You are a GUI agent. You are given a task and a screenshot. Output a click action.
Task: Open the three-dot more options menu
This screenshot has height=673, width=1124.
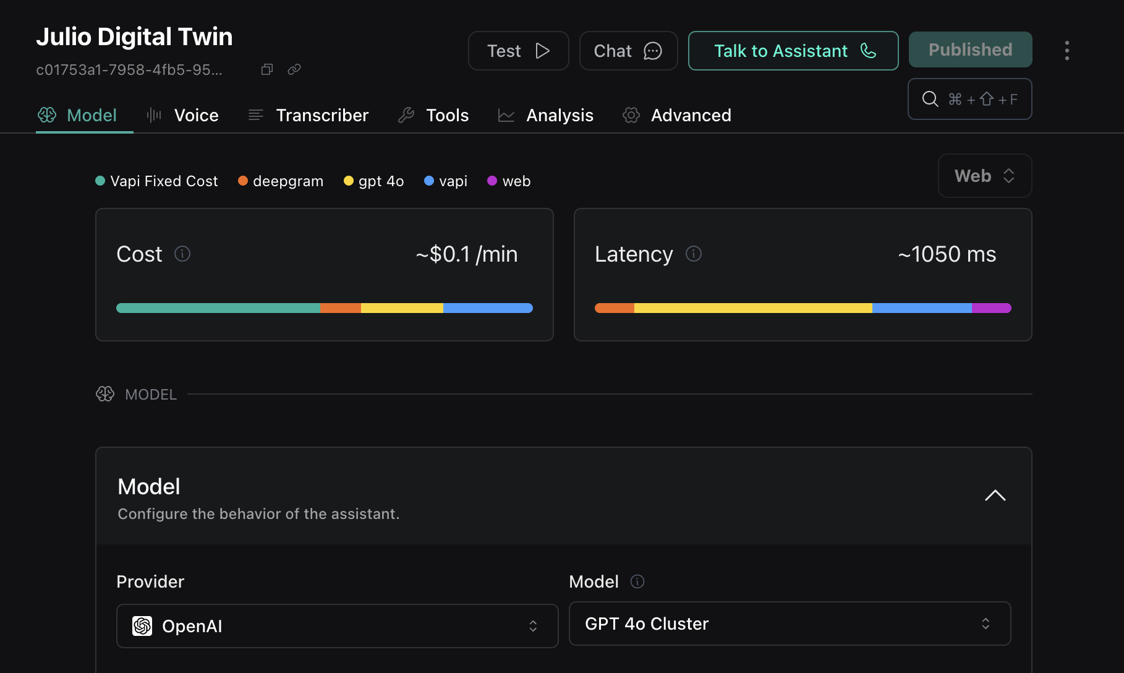tap(1067, 51)
